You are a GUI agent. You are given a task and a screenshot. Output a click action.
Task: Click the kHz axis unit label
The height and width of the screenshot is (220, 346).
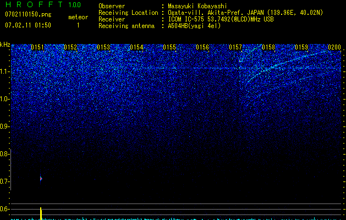pyautogui.click(x=5, y=45)
